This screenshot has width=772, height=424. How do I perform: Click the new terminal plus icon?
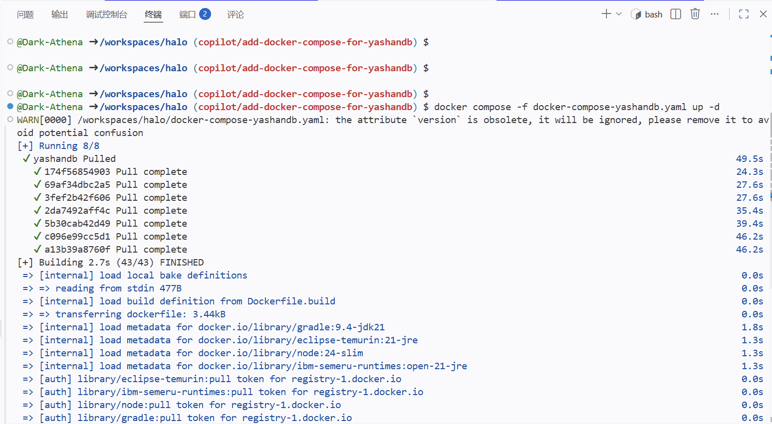coord(606,14)
